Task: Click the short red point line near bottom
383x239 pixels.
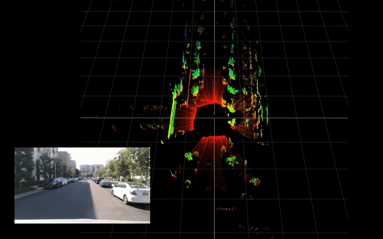Action: click(226, 209)
